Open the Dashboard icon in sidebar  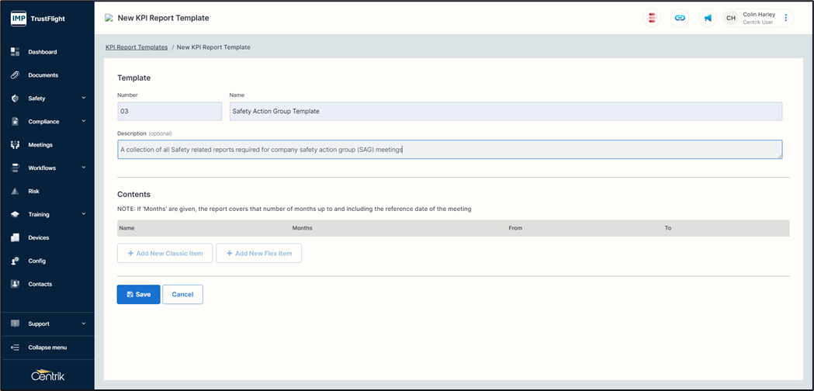(15, 52)
